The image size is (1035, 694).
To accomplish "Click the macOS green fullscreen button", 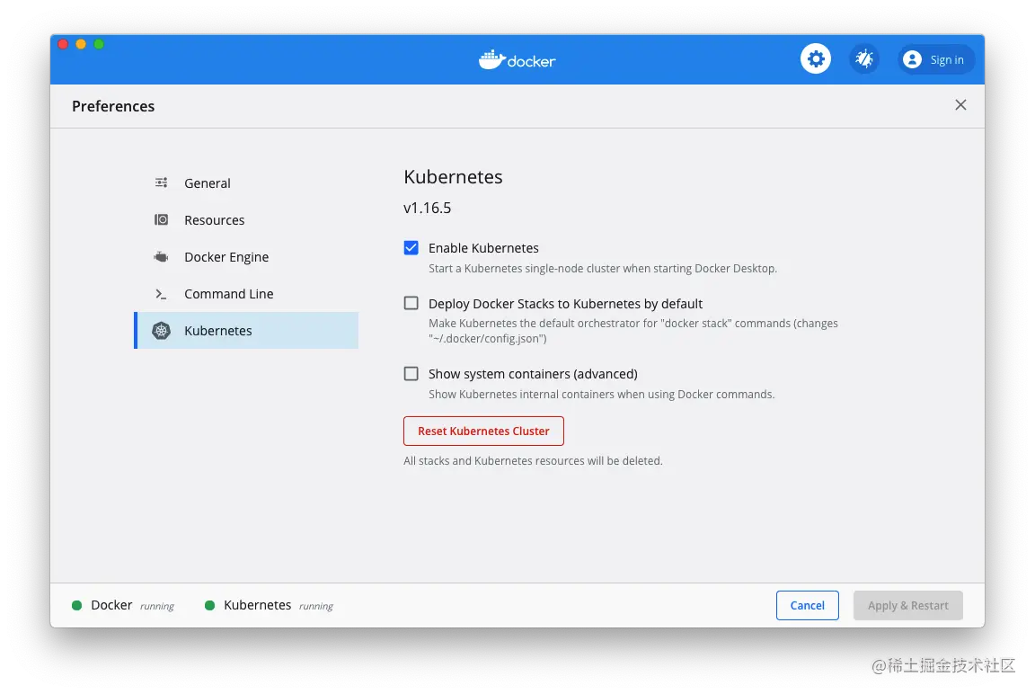I will (x=99, y=44).
